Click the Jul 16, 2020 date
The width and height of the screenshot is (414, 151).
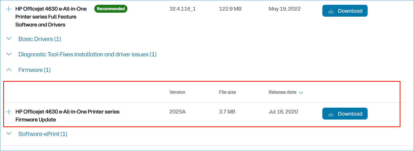283,112
